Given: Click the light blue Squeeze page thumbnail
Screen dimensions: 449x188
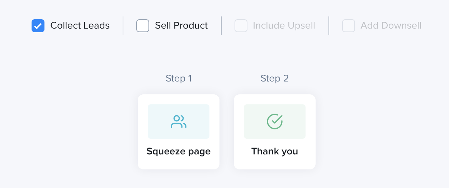Looking at the screenshot, I should coord(179,122).
